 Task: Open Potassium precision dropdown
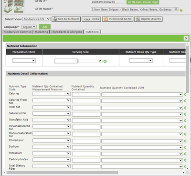[52, 154]
